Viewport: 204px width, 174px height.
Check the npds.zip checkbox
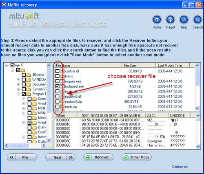pyautogui.click(x=58, y=107)
